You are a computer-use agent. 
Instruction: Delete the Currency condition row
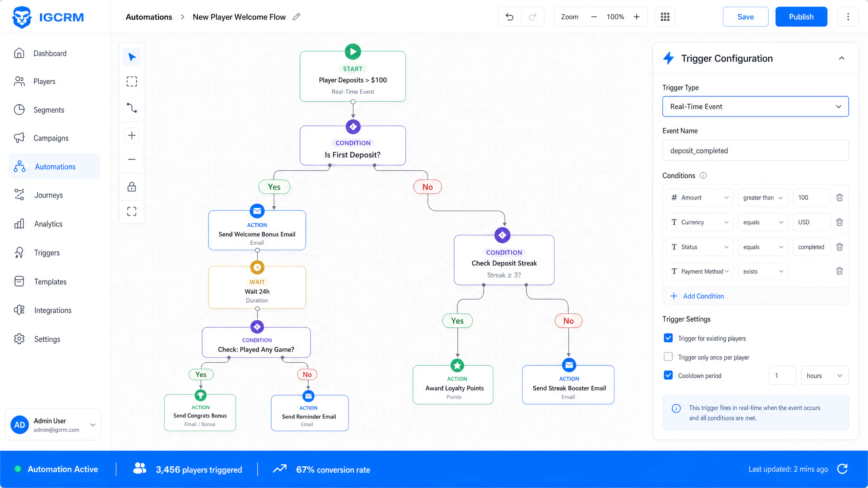840,222
